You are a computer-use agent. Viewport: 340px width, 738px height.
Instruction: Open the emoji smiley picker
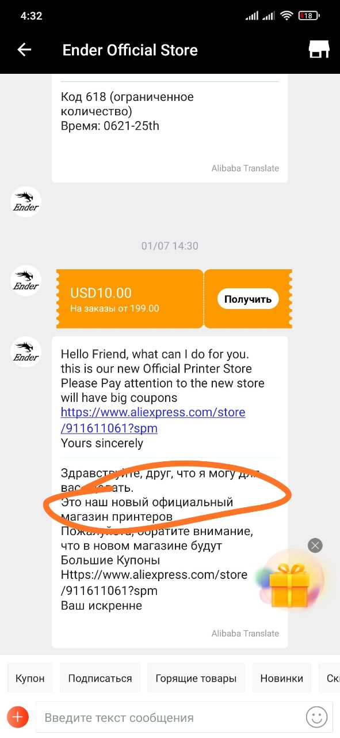[x=316, y=717]
